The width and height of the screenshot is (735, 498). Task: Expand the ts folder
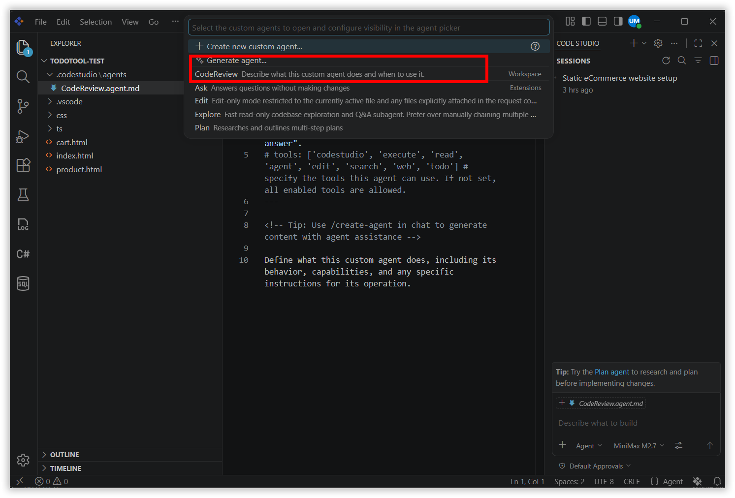point(50,128)
